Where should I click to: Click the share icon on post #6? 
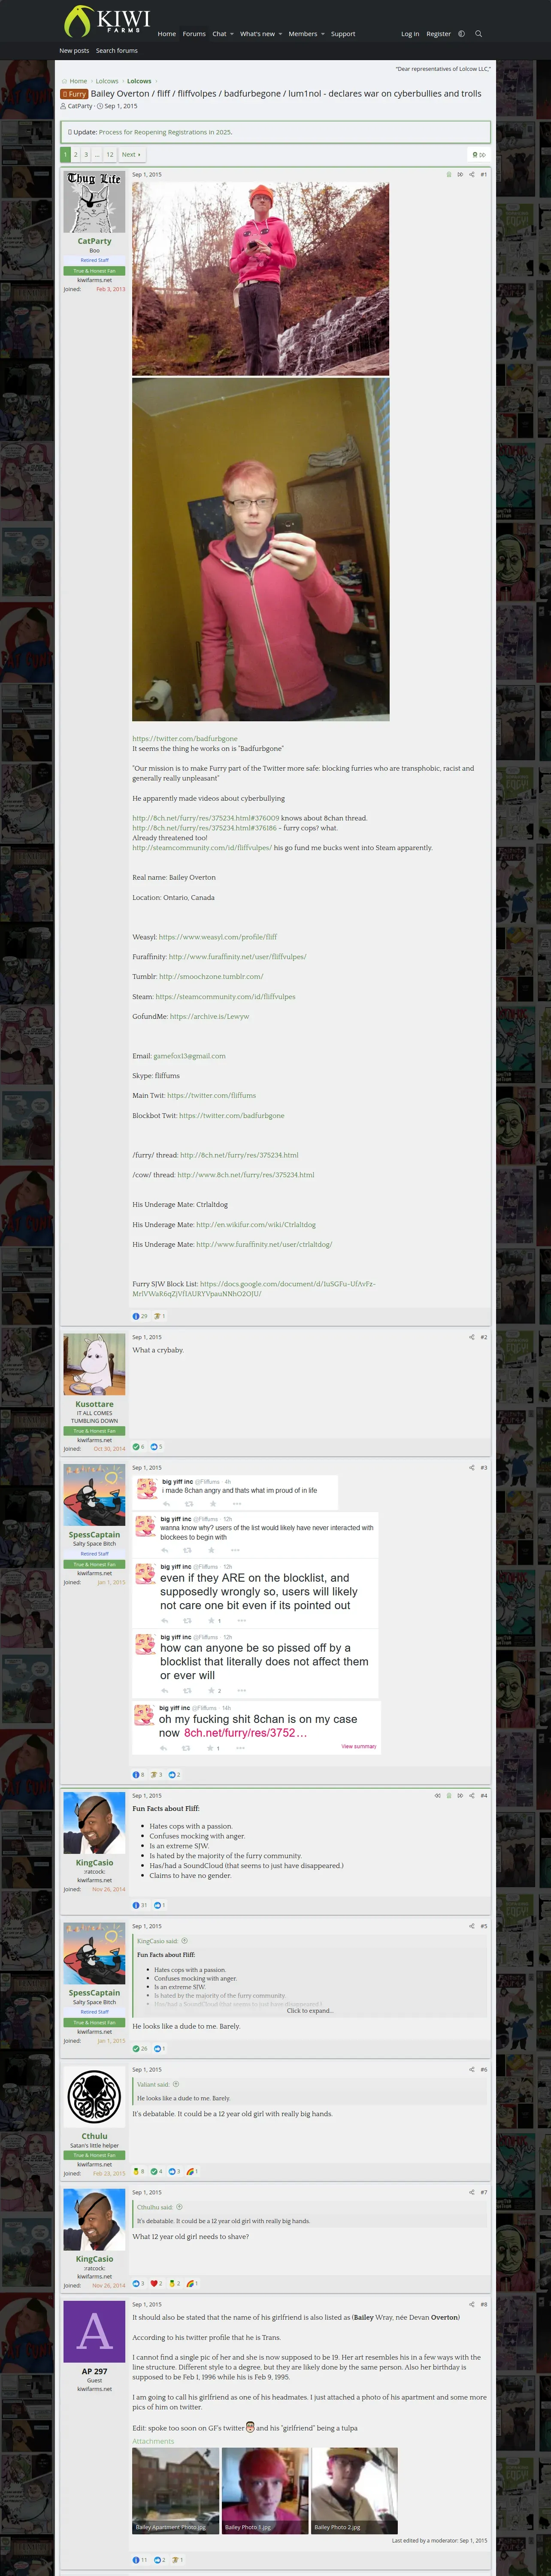tap(472, 2069)
